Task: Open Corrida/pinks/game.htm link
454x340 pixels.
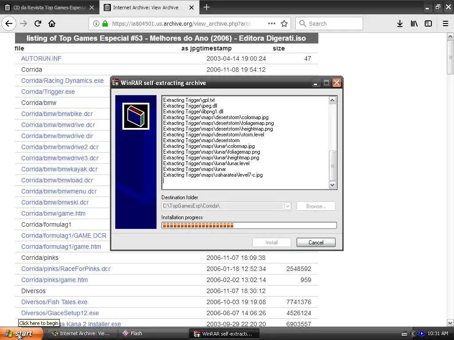Action: pos(55,280)
